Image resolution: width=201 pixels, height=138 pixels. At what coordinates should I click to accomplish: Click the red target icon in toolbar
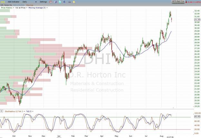[x=51, y=2]
